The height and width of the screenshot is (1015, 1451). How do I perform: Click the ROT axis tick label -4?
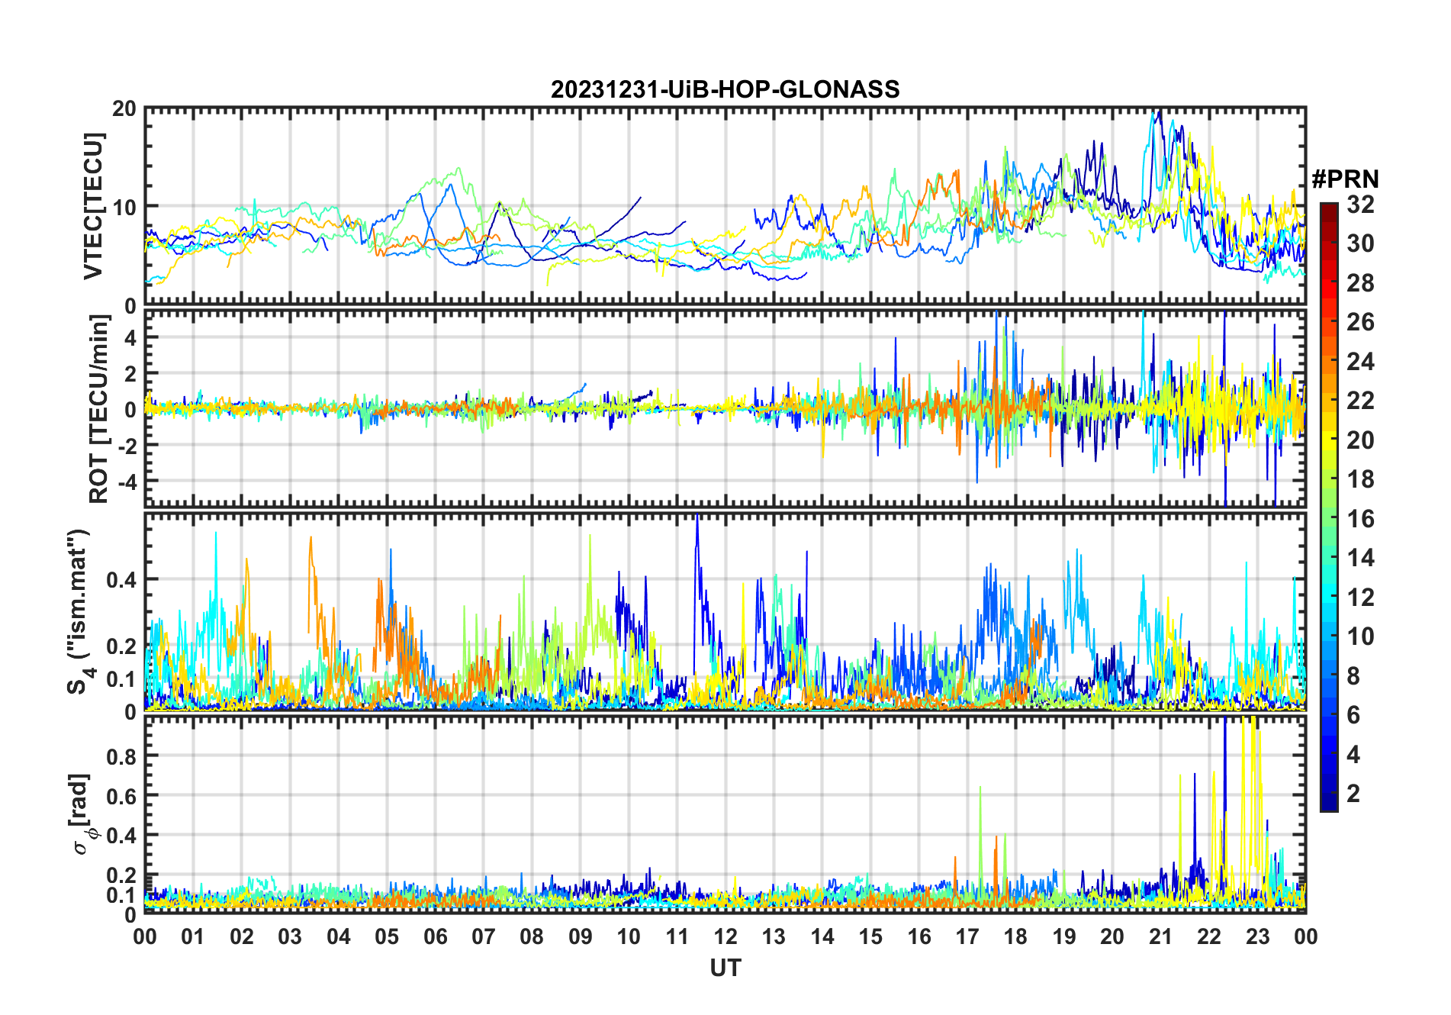click(x=127, y=482)
